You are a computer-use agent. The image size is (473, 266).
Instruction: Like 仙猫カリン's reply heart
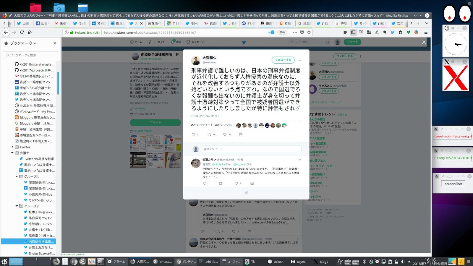pos(236,183)
